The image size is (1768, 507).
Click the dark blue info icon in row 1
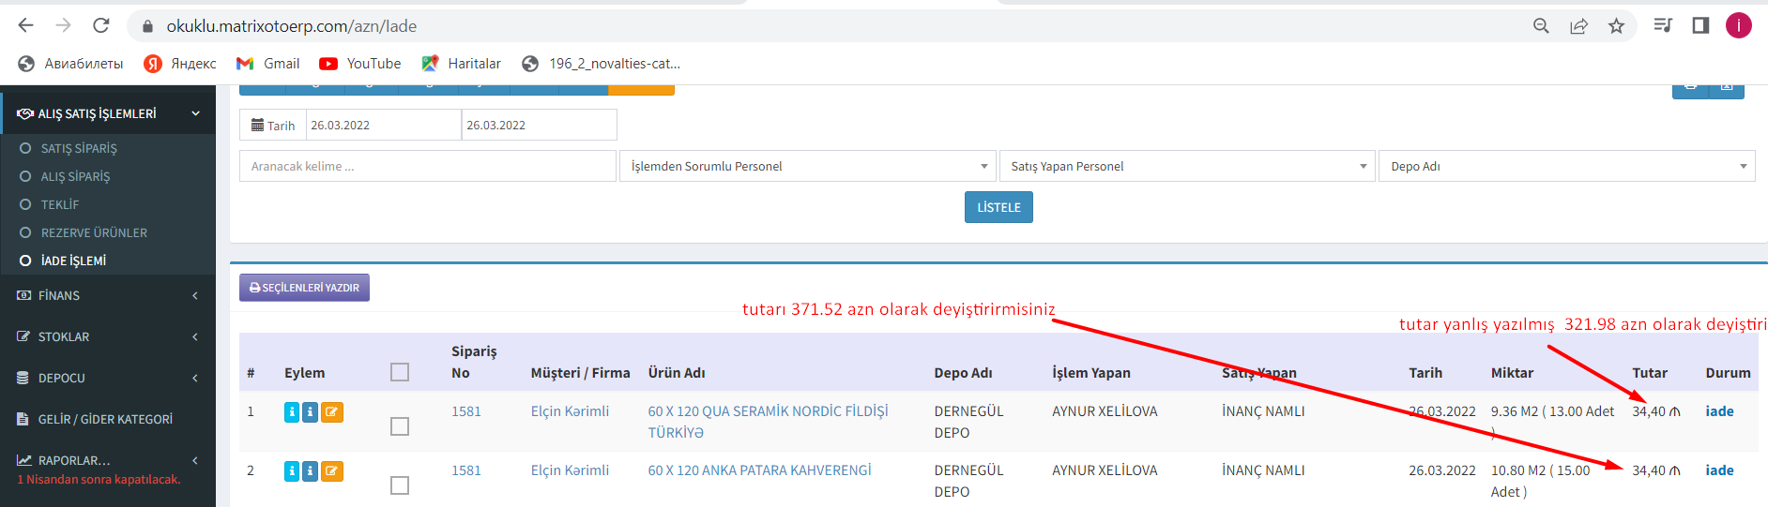point(310,412)
